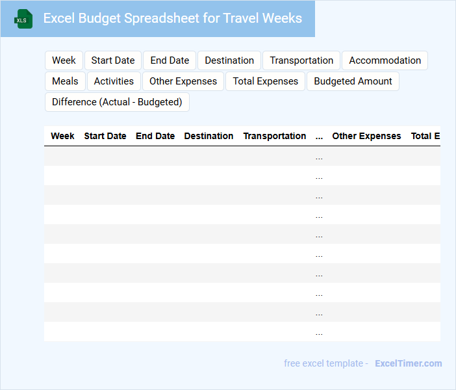Image resolution: width=456 pixels, height=390 pixels.
Task: Click the Destination column header in table
Action: pos(209,136)
